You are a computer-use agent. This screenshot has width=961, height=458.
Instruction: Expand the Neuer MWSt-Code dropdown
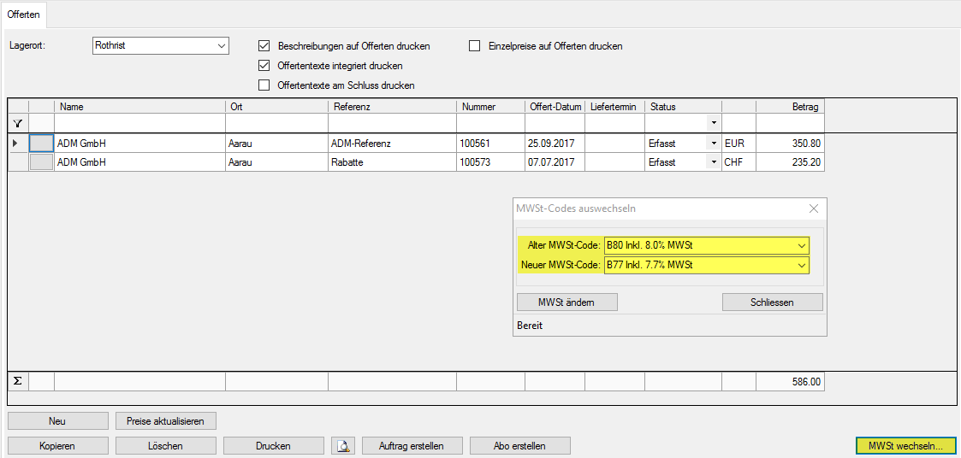pyautogui.click(x=801, y=265)
